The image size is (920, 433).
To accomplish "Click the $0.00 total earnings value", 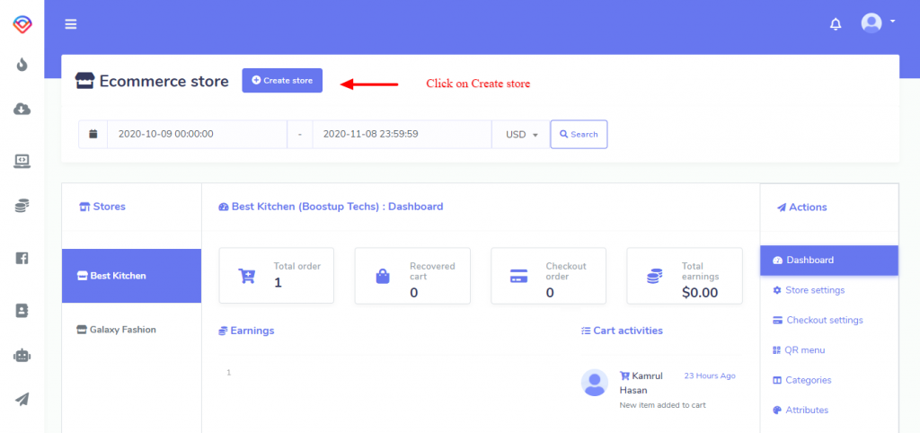I will pos(700,293).
